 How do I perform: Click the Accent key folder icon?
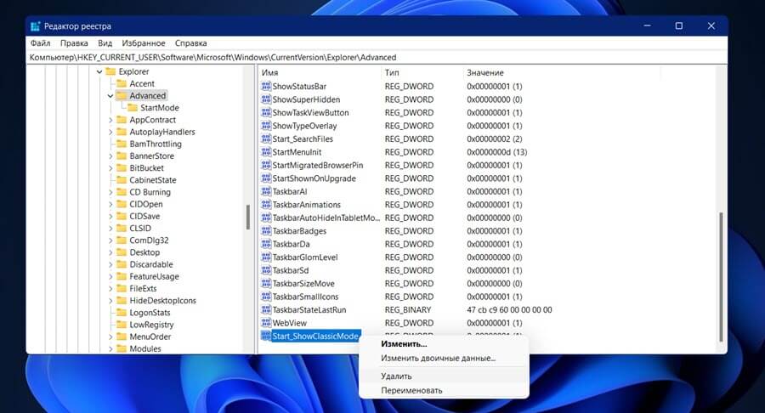(x=122, y=84)
